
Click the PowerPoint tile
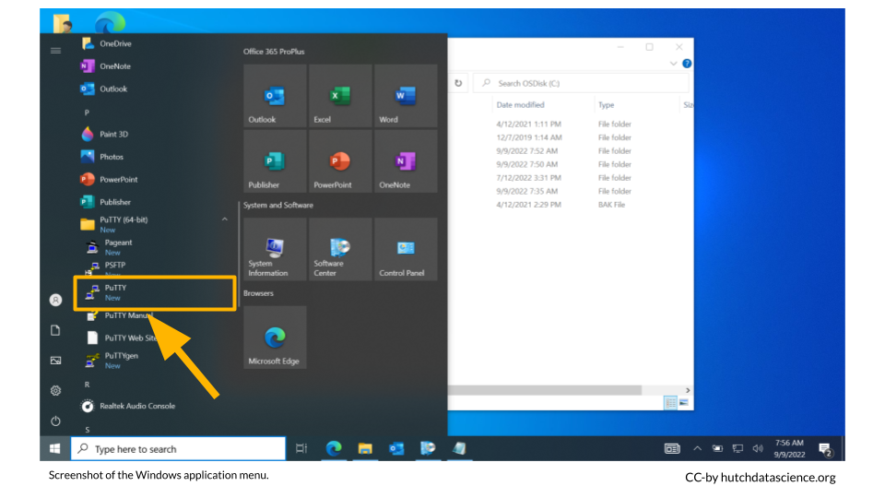click(x=340, y=160)
